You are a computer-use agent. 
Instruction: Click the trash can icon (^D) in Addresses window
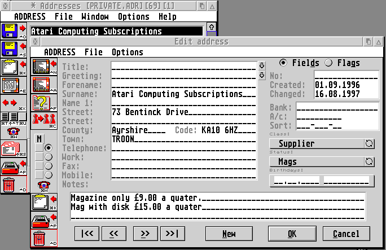click(x=14, y=185)
